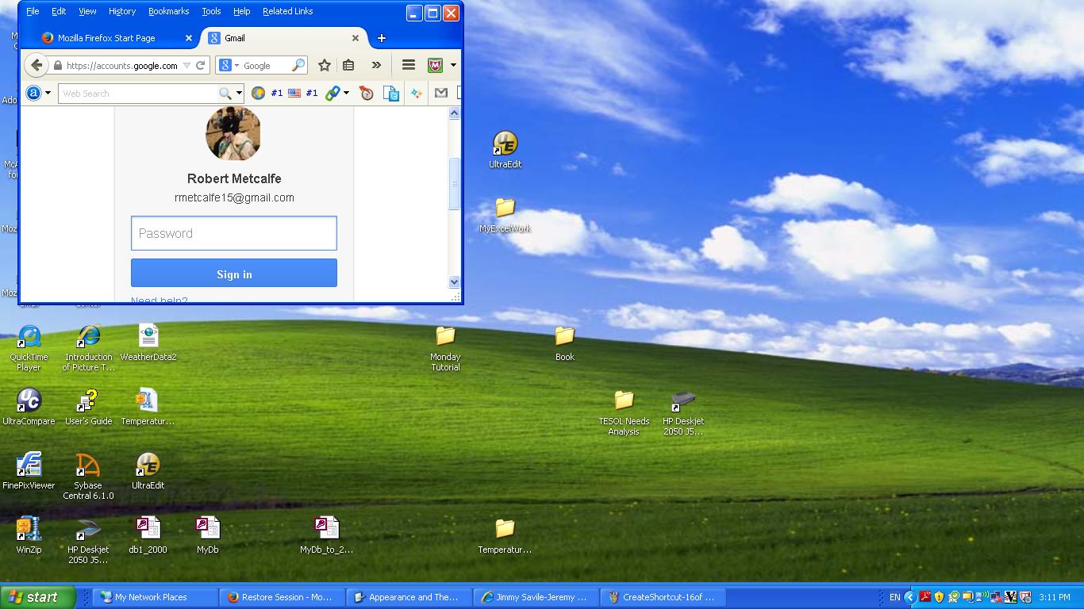Screen dimensions: 1084x609
Task: Click the Adobe Acrobat system tray icon
Action: click(x=924, y=597)
